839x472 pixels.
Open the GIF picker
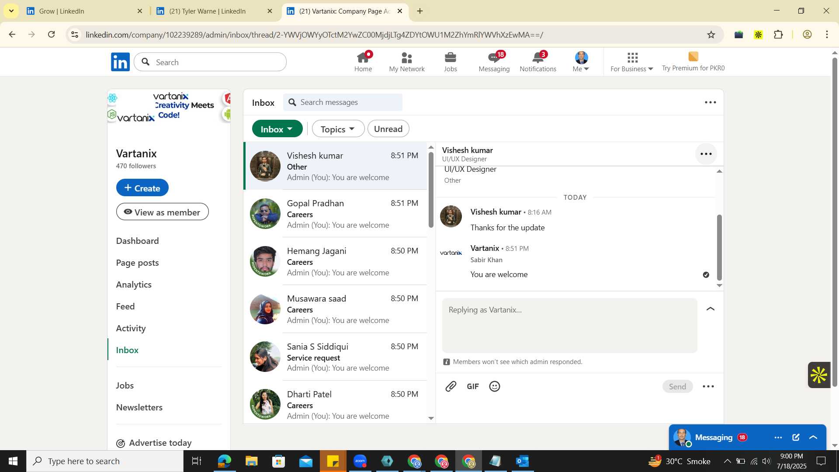click(473, 386)
